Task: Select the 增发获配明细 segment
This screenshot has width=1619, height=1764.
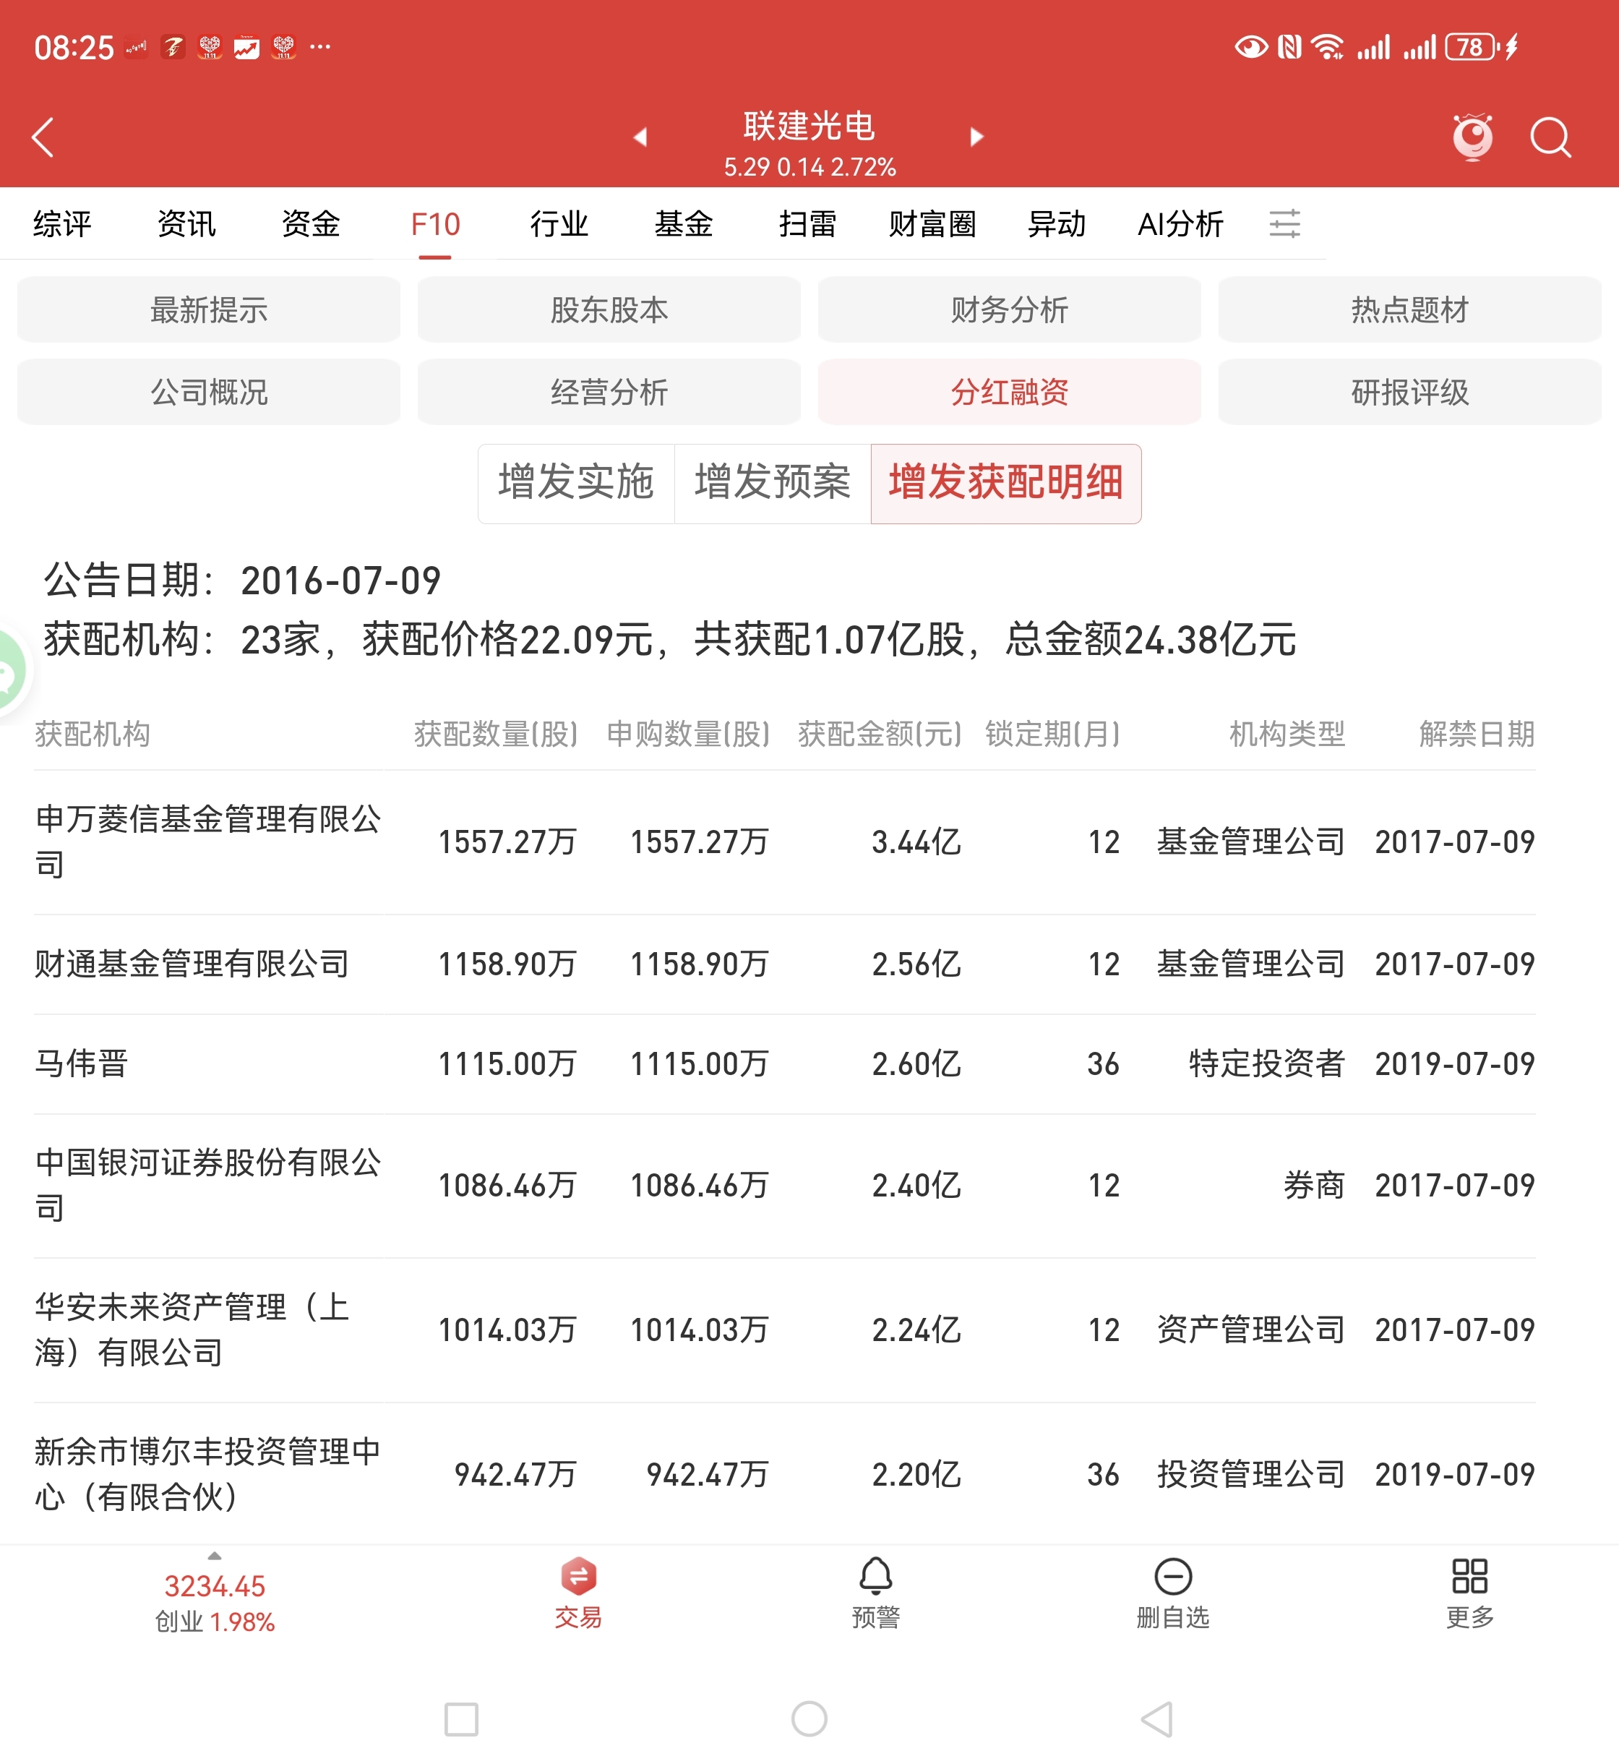Action: coord(1006,483)
